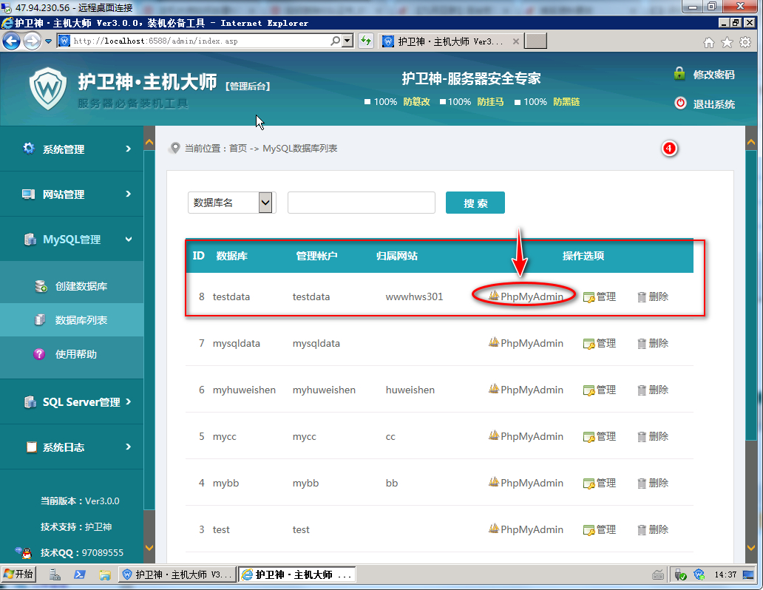The image size is (763, 590).
Task: Open PhpMyAdmin for the mycc database
Action: (526, 436)
